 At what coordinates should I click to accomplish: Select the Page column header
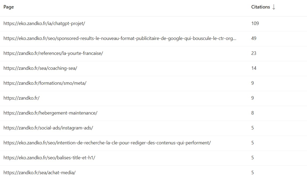click(x=8, y=7)
